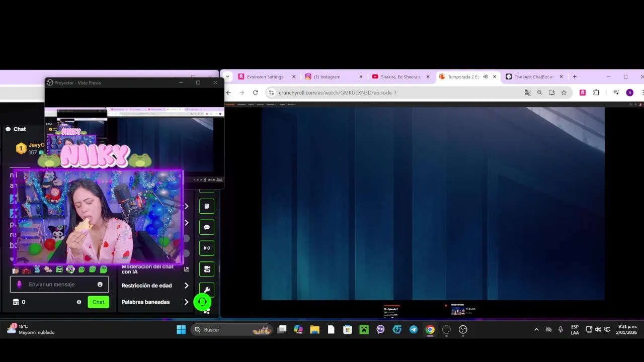Open the Telegram taskbar icon
644x362 pixels.
[x=414, y=330]
